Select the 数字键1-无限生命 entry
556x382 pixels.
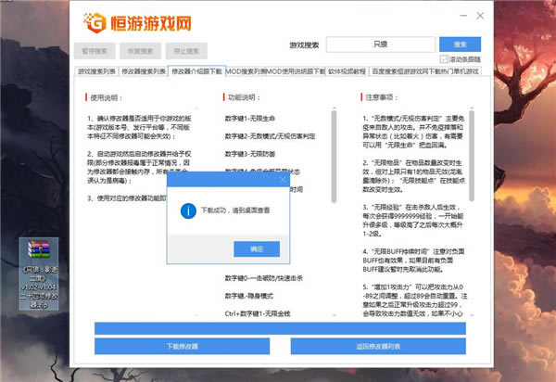249,119
